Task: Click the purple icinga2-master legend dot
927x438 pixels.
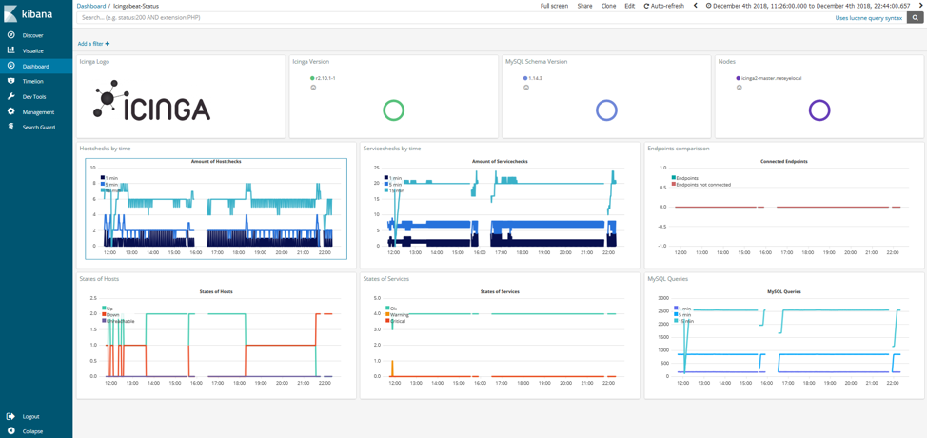Action: pos(738,78)
